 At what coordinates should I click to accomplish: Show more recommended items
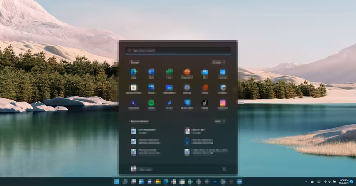(219, 121)
